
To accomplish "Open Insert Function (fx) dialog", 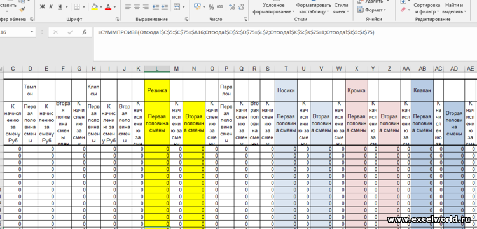I will [x=85, y=32].
